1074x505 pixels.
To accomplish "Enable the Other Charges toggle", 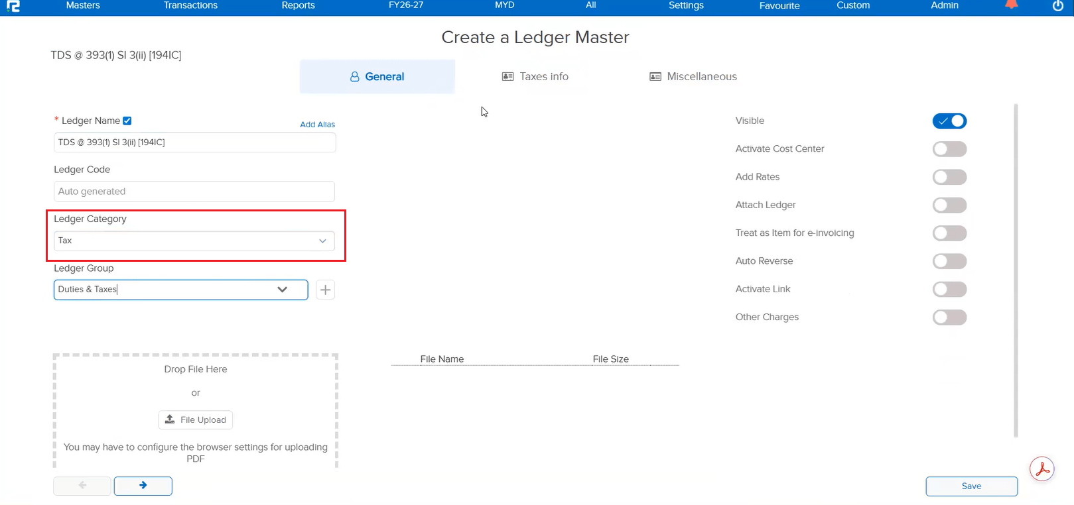I will click(949, 317).
